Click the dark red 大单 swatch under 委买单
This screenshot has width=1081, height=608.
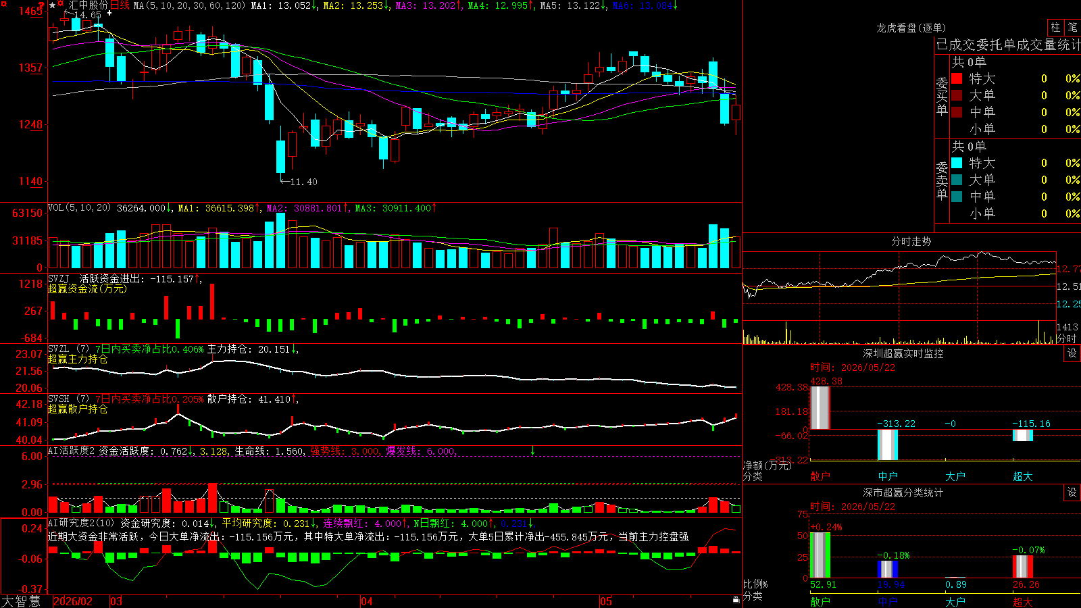[x=957, y=95]
